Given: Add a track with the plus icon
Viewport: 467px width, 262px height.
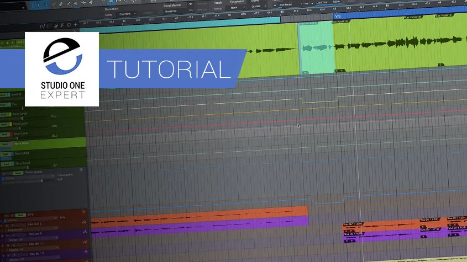Looking at the screenshot, I should pyautogui.click(x=75, y=24).
